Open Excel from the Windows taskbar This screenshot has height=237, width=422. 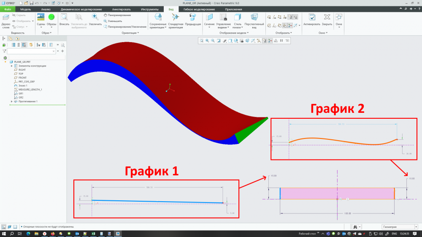pos(93,234)
